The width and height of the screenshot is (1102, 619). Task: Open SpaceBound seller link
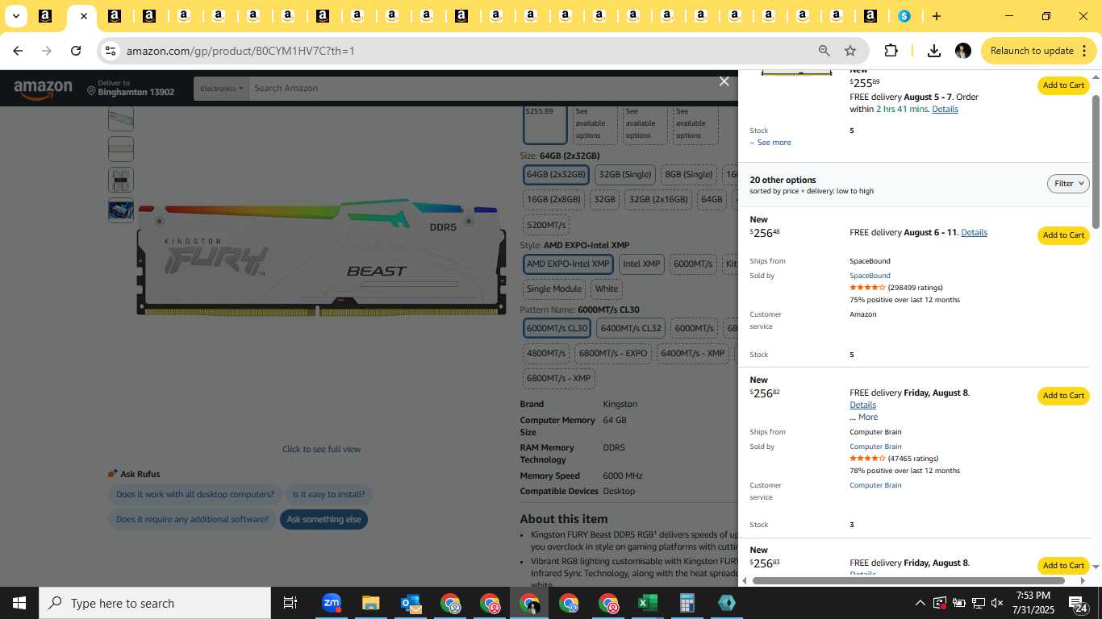870,276
